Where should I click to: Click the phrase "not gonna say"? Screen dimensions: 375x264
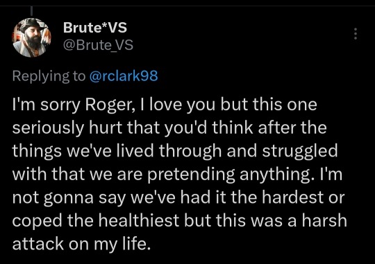click(x=69, y=198)
